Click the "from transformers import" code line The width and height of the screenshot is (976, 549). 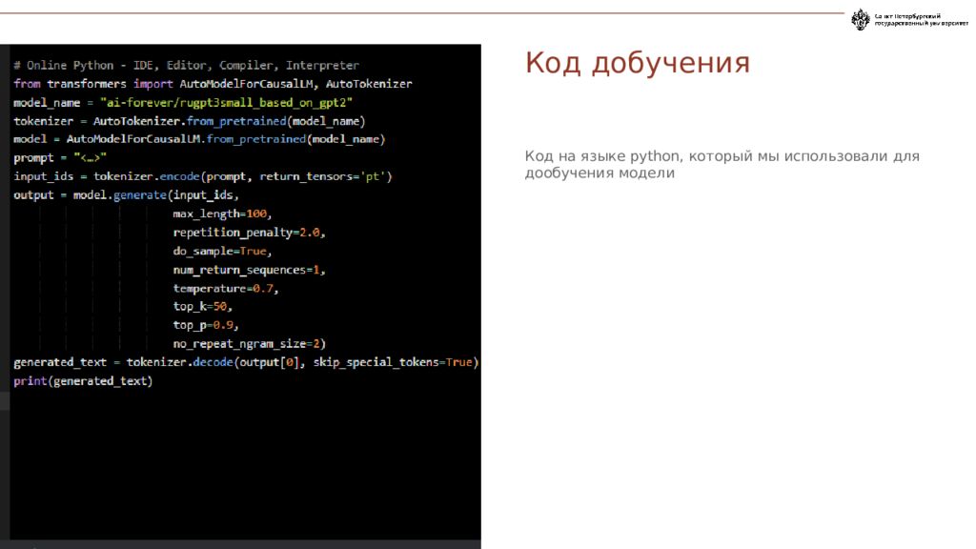213,84
